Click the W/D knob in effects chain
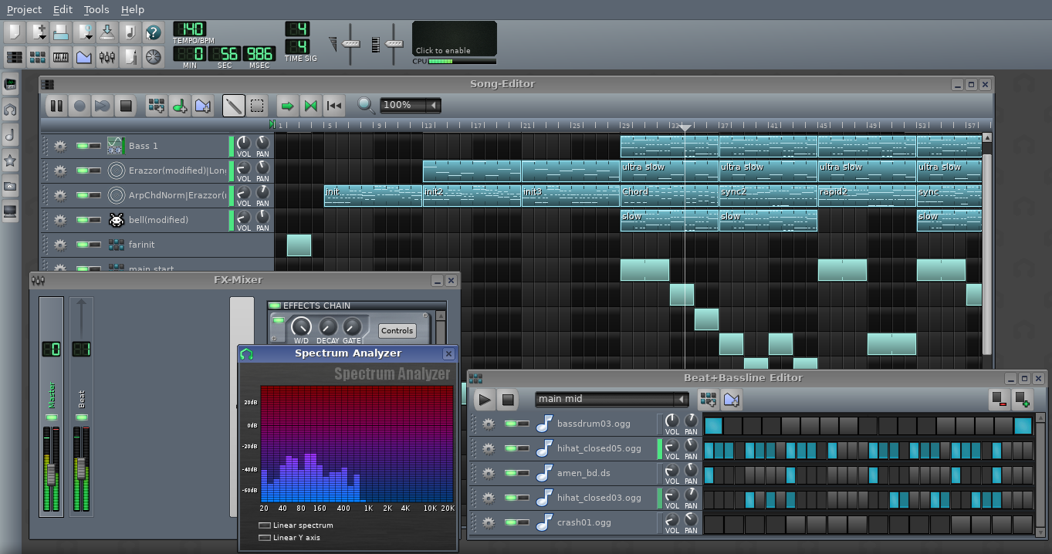Screen dimensions: 1052x554 pyautogui.click(x=301, y=326)
